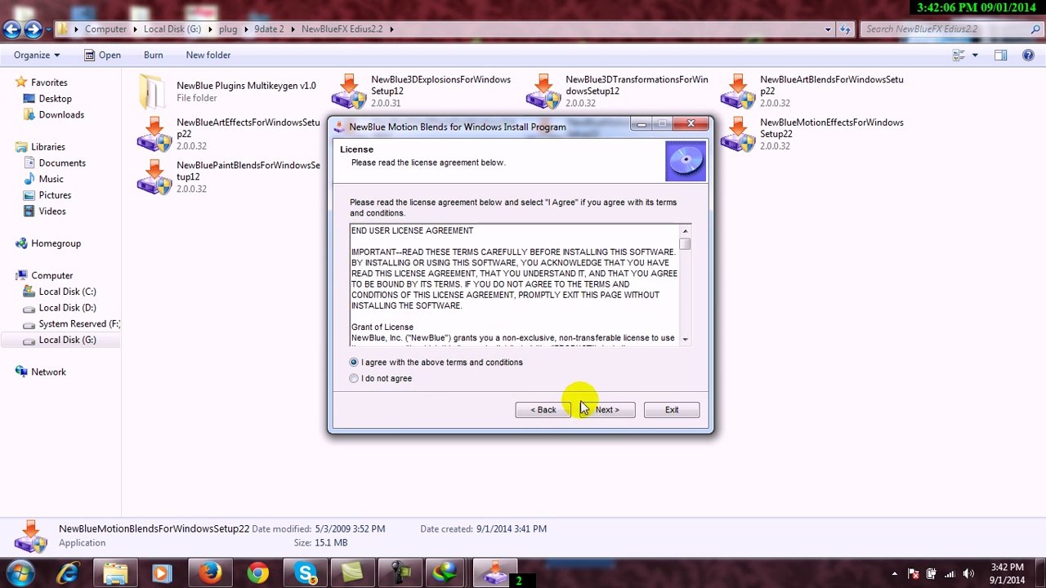Open NewBlue3DExplosionsForWindowsSetup12 installer icon

click(x=349, y=91)
